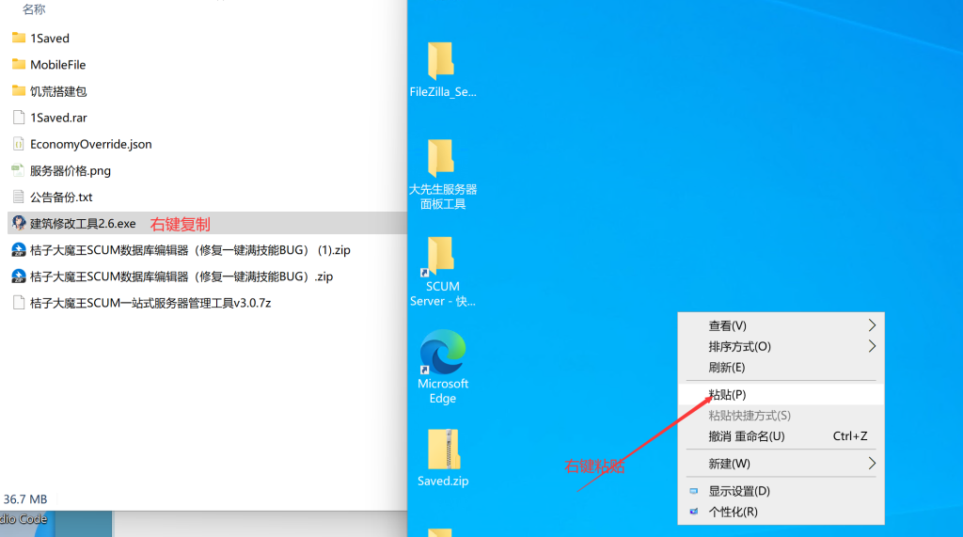The image size is (963, 537).
Task: Launch Microsoft Edge from the desktop
Action: (x=442, y=354)
